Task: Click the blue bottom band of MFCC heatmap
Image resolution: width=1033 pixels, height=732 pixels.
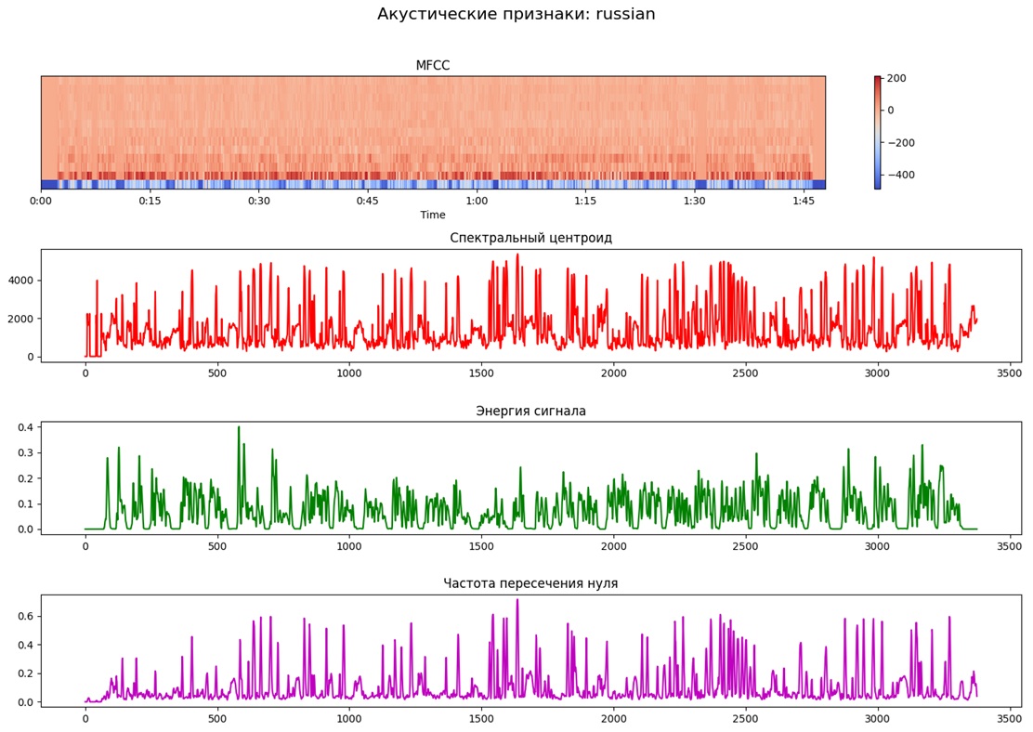Action: pos(432,184)
